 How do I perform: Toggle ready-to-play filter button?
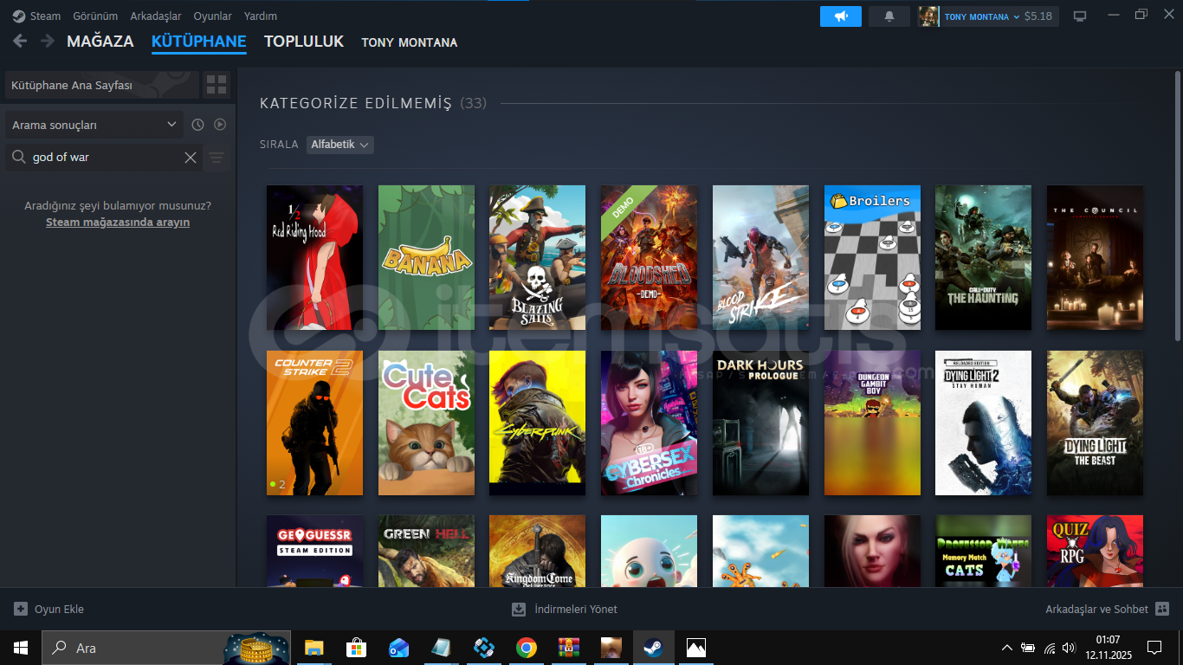pos(220,125)
